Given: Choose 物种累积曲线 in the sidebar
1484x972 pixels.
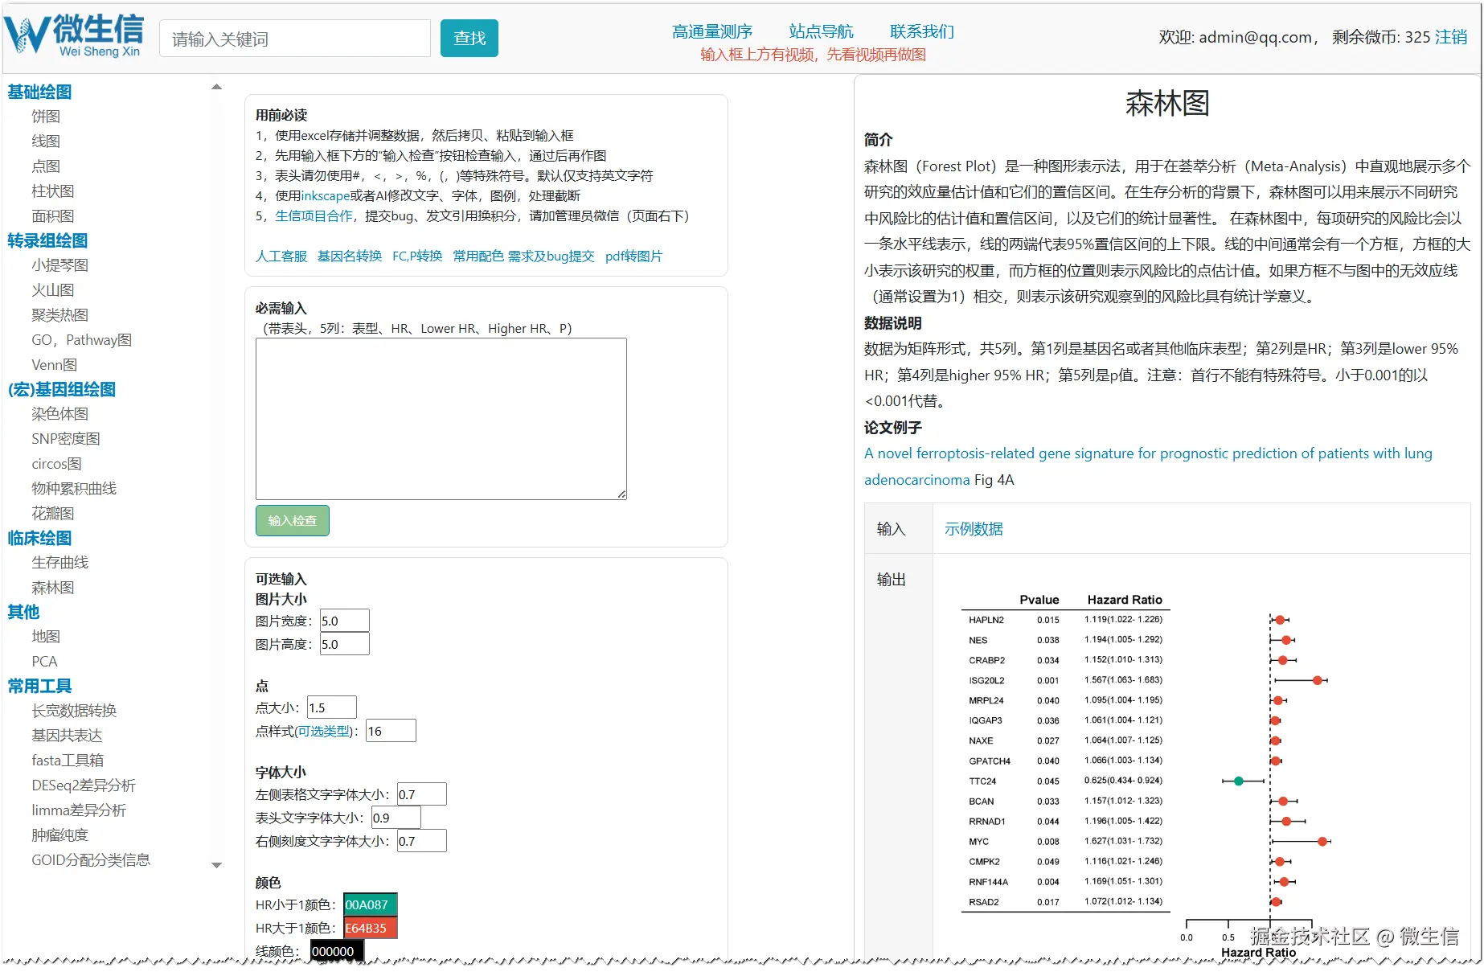Looking at the screenshot, I should pos(74,489).
